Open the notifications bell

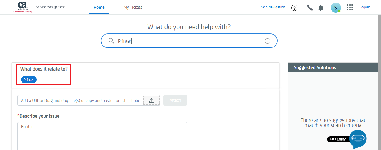pyautogui.click(x=321, y=8)
